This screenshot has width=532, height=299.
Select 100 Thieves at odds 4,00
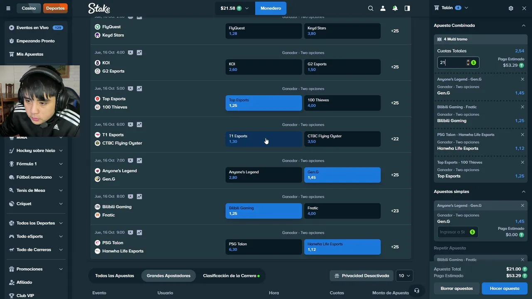[x=342, y=103]
